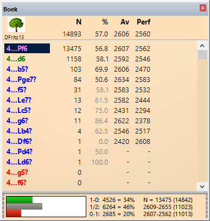210x221 pixels.
Task: Select move 4...g5?
Action: 17,173
